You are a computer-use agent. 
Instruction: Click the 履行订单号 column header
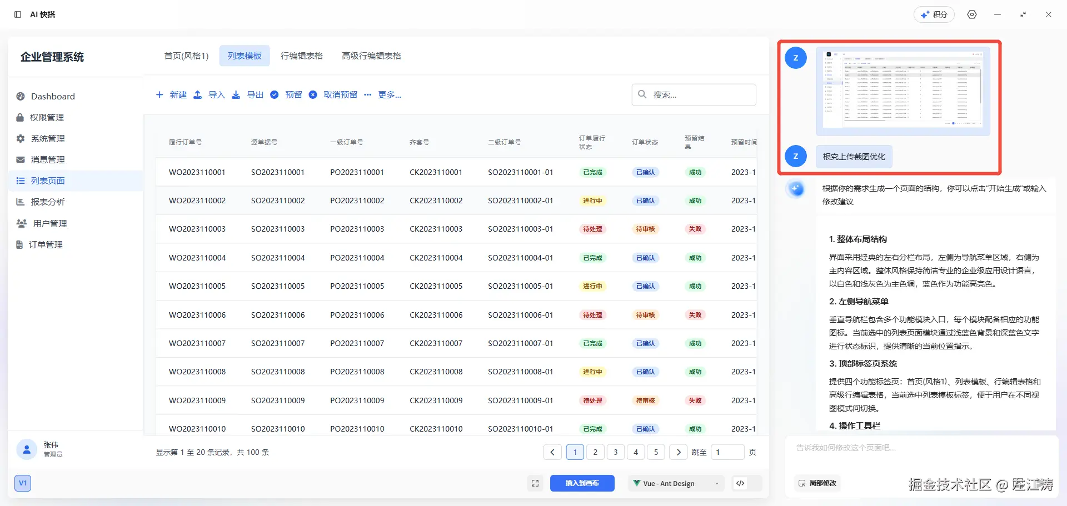click(x=185, y=142)
